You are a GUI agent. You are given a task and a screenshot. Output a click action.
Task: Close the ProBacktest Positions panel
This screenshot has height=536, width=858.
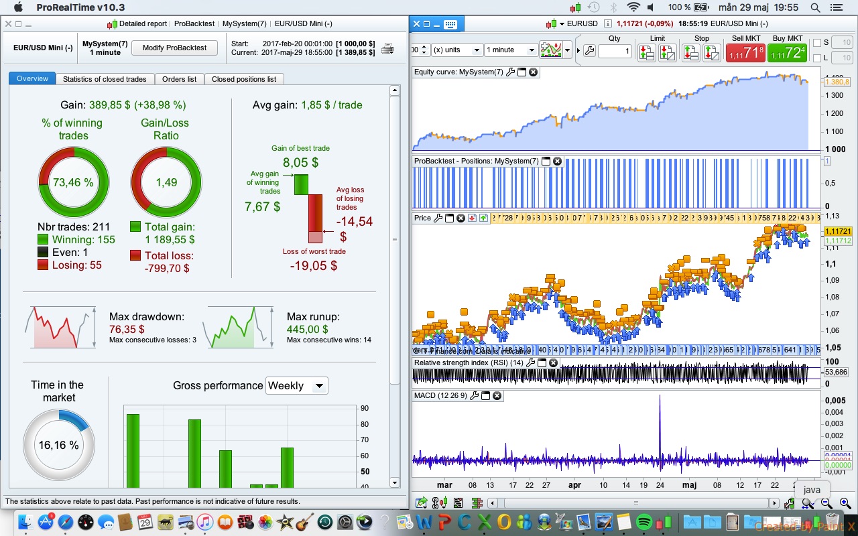pyautogui.click(x=557, y=161)
